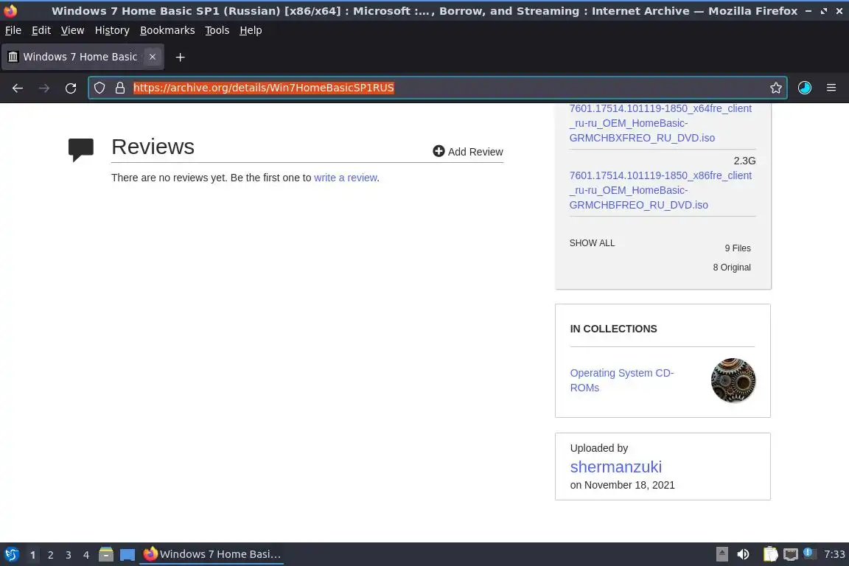Download the x86fre HomeBasic ISO file

[660, 190]
